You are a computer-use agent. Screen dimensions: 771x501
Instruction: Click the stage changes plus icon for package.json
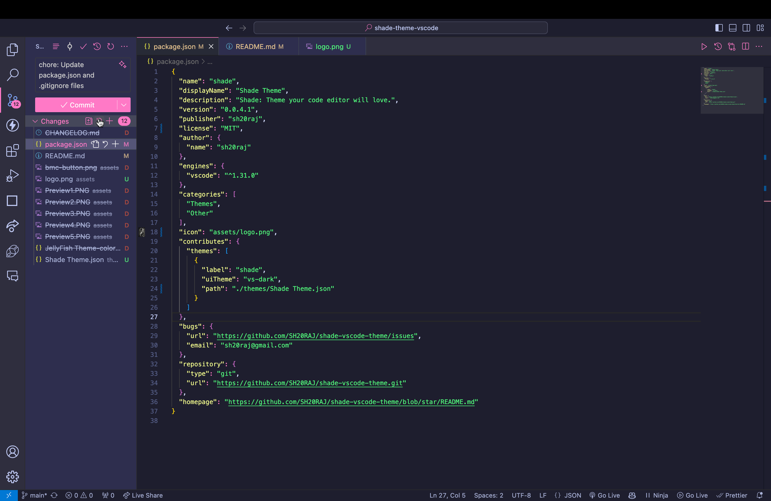(115, 144)
